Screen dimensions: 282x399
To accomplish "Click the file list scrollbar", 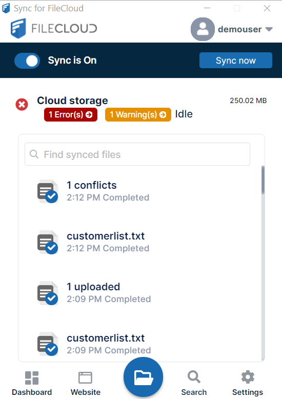I will (263, 263).
